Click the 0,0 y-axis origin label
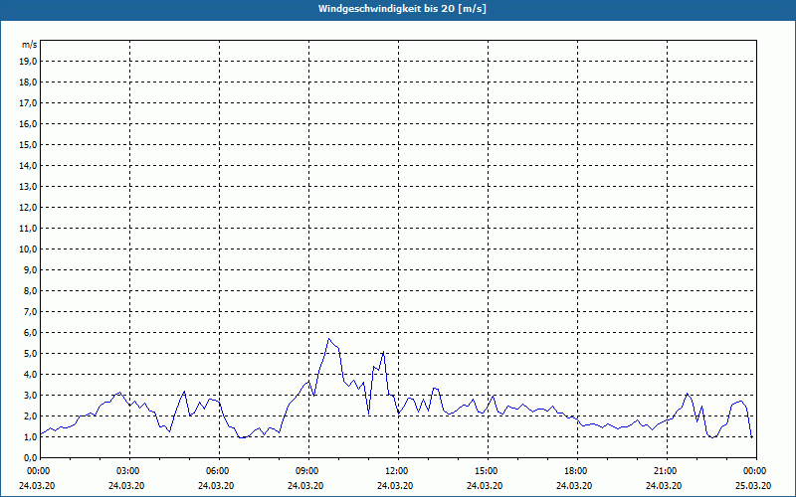Image resolution: width=796 pixels, height=497 pixels. 30,457
